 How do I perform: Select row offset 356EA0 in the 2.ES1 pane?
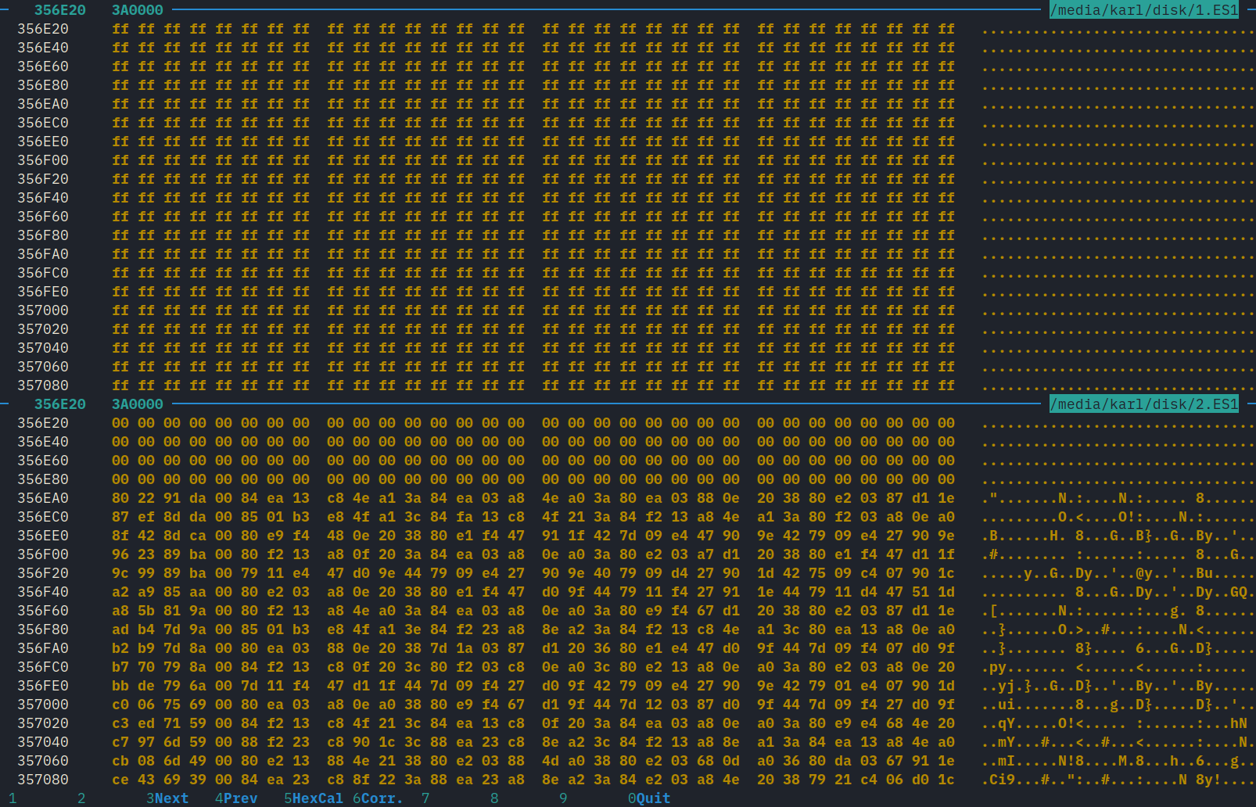coord(43,498)
